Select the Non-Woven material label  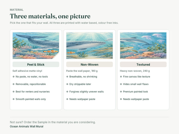coord(89,65)
